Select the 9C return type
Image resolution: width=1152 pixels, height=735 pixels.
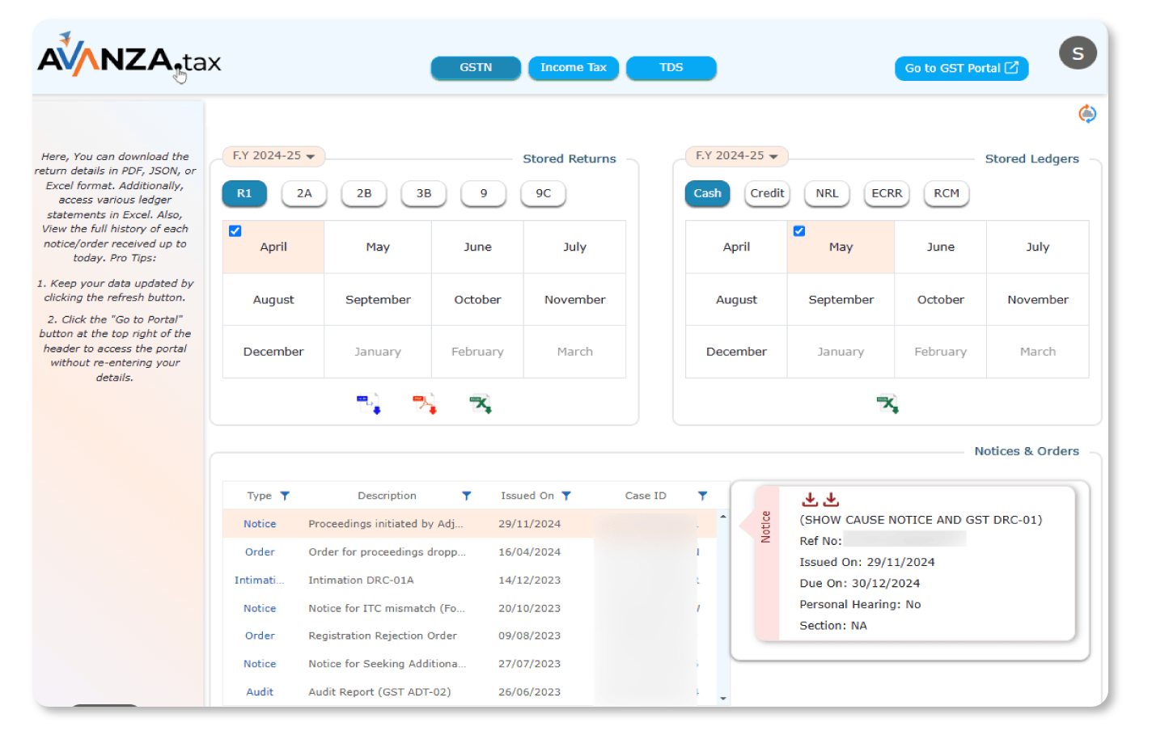click(544, 193)
